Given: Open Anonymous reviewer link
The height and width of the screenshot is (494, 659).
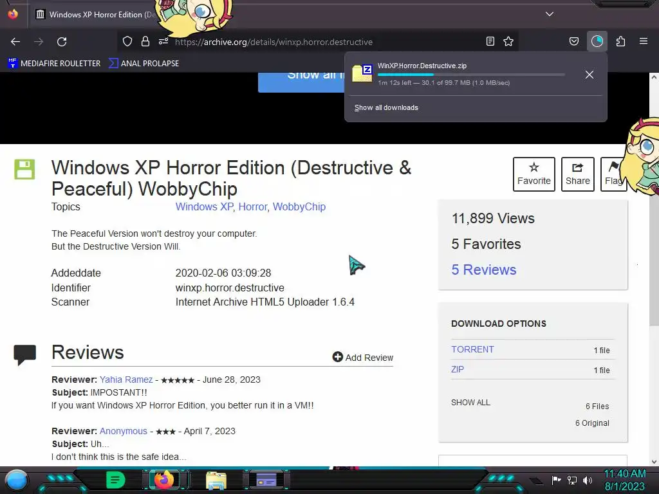Looking at the screenshot, I should pos(123,431).
